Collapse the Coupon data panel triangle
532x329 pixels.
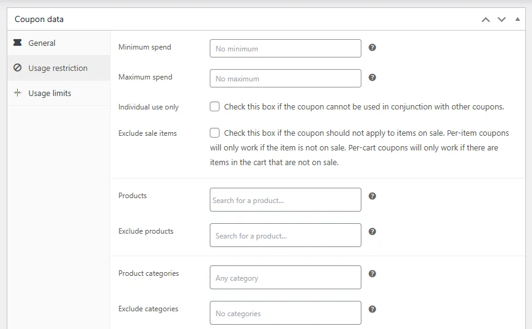click(517, 20)
